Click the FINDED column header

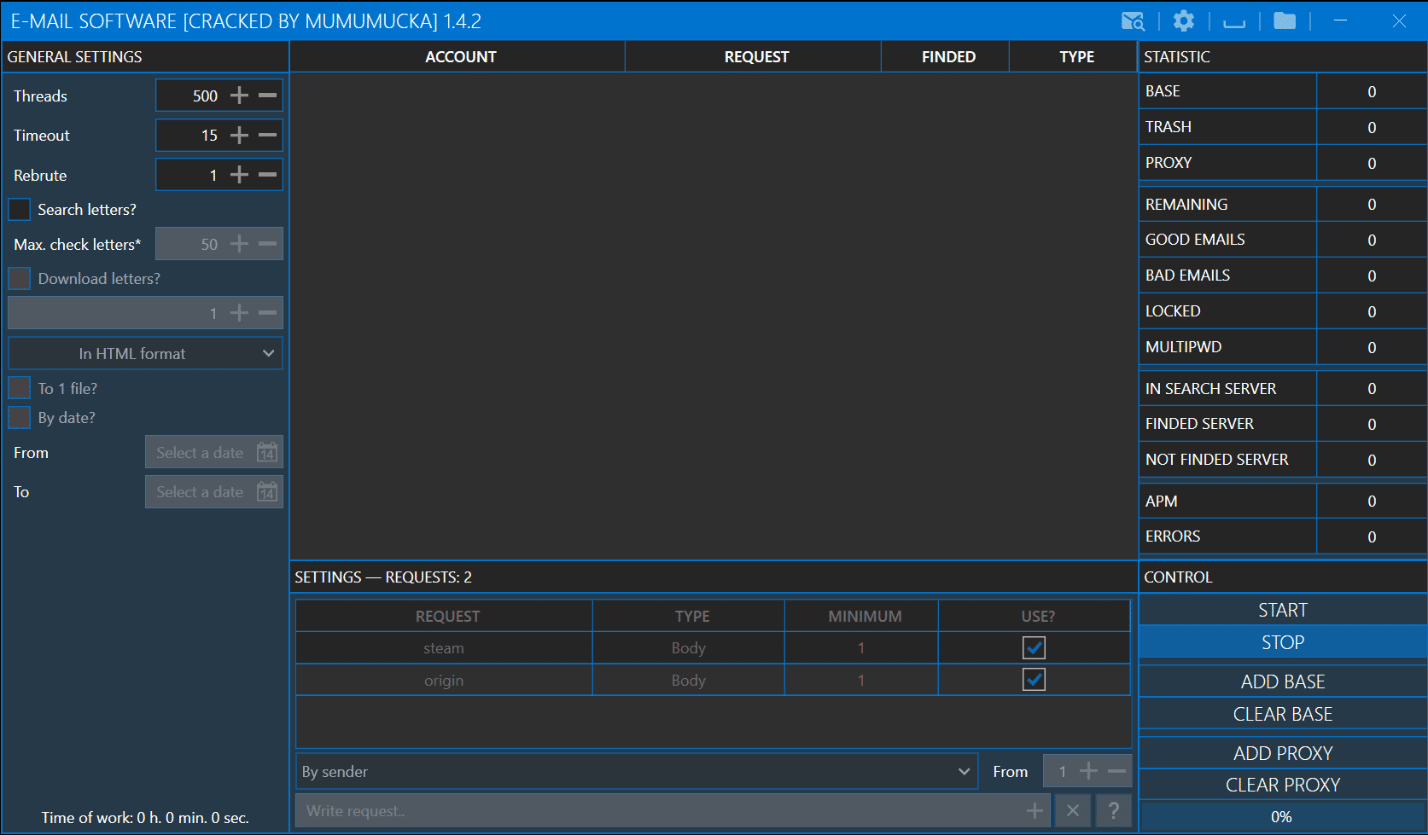(x=947, y=57)
